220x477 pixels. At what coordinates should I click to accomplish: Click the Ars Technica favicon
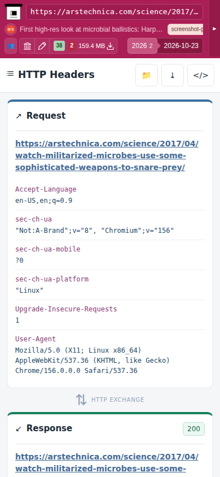11,29
